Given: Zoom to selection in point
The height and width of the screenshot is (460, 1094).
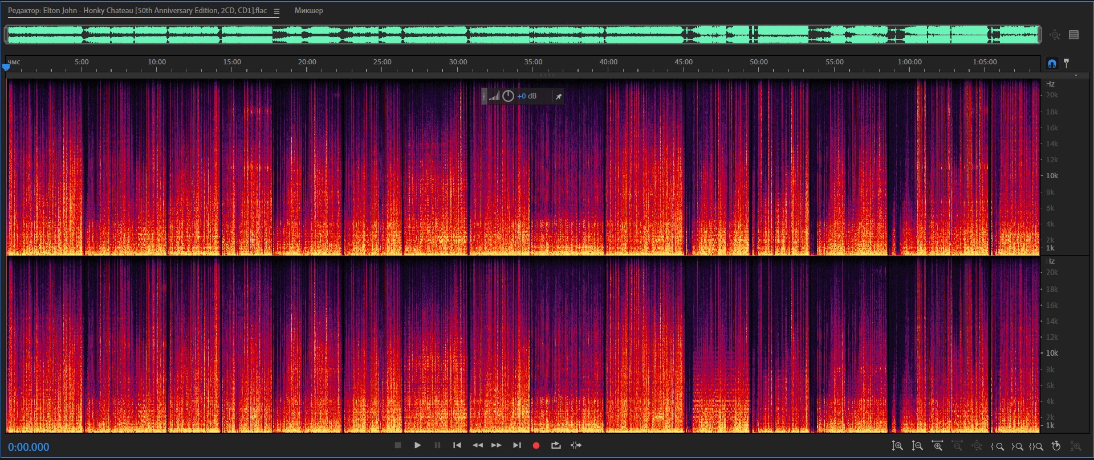Looking at the screenshot, I should 998,446.
